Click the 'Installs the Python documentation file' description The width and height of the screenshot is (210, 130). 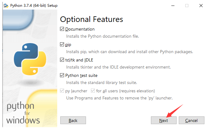coord(103,36)
